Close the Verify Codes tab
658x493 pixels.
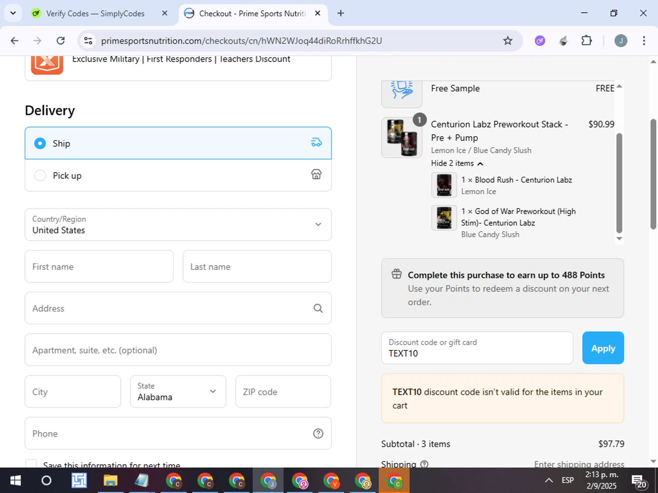pos(164,14)
